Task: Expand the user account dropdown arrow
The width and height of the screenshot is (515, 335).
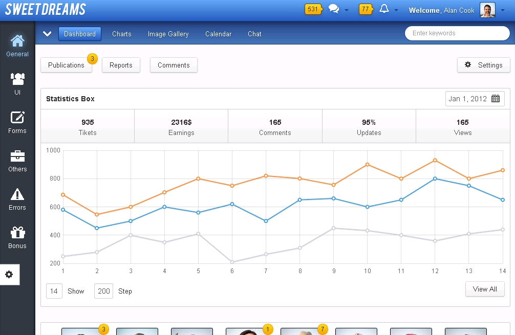Action: [x=503, y=10]
